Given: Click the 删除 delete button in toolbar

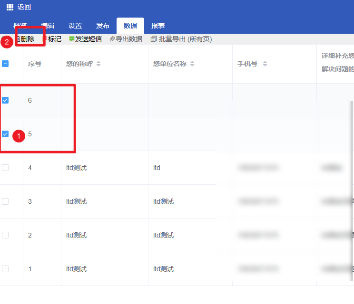Looking at the screenshot, I should [x=27, y=39].
